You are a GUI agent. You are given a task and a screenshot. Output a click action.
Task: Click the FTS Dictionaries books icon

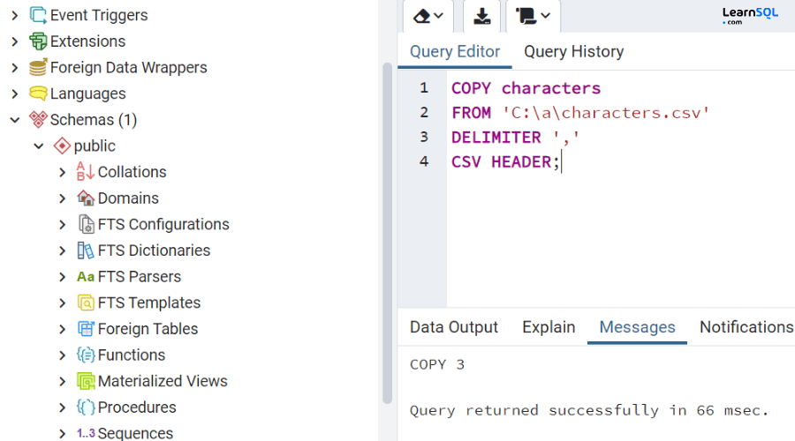[x=86, y=250]
